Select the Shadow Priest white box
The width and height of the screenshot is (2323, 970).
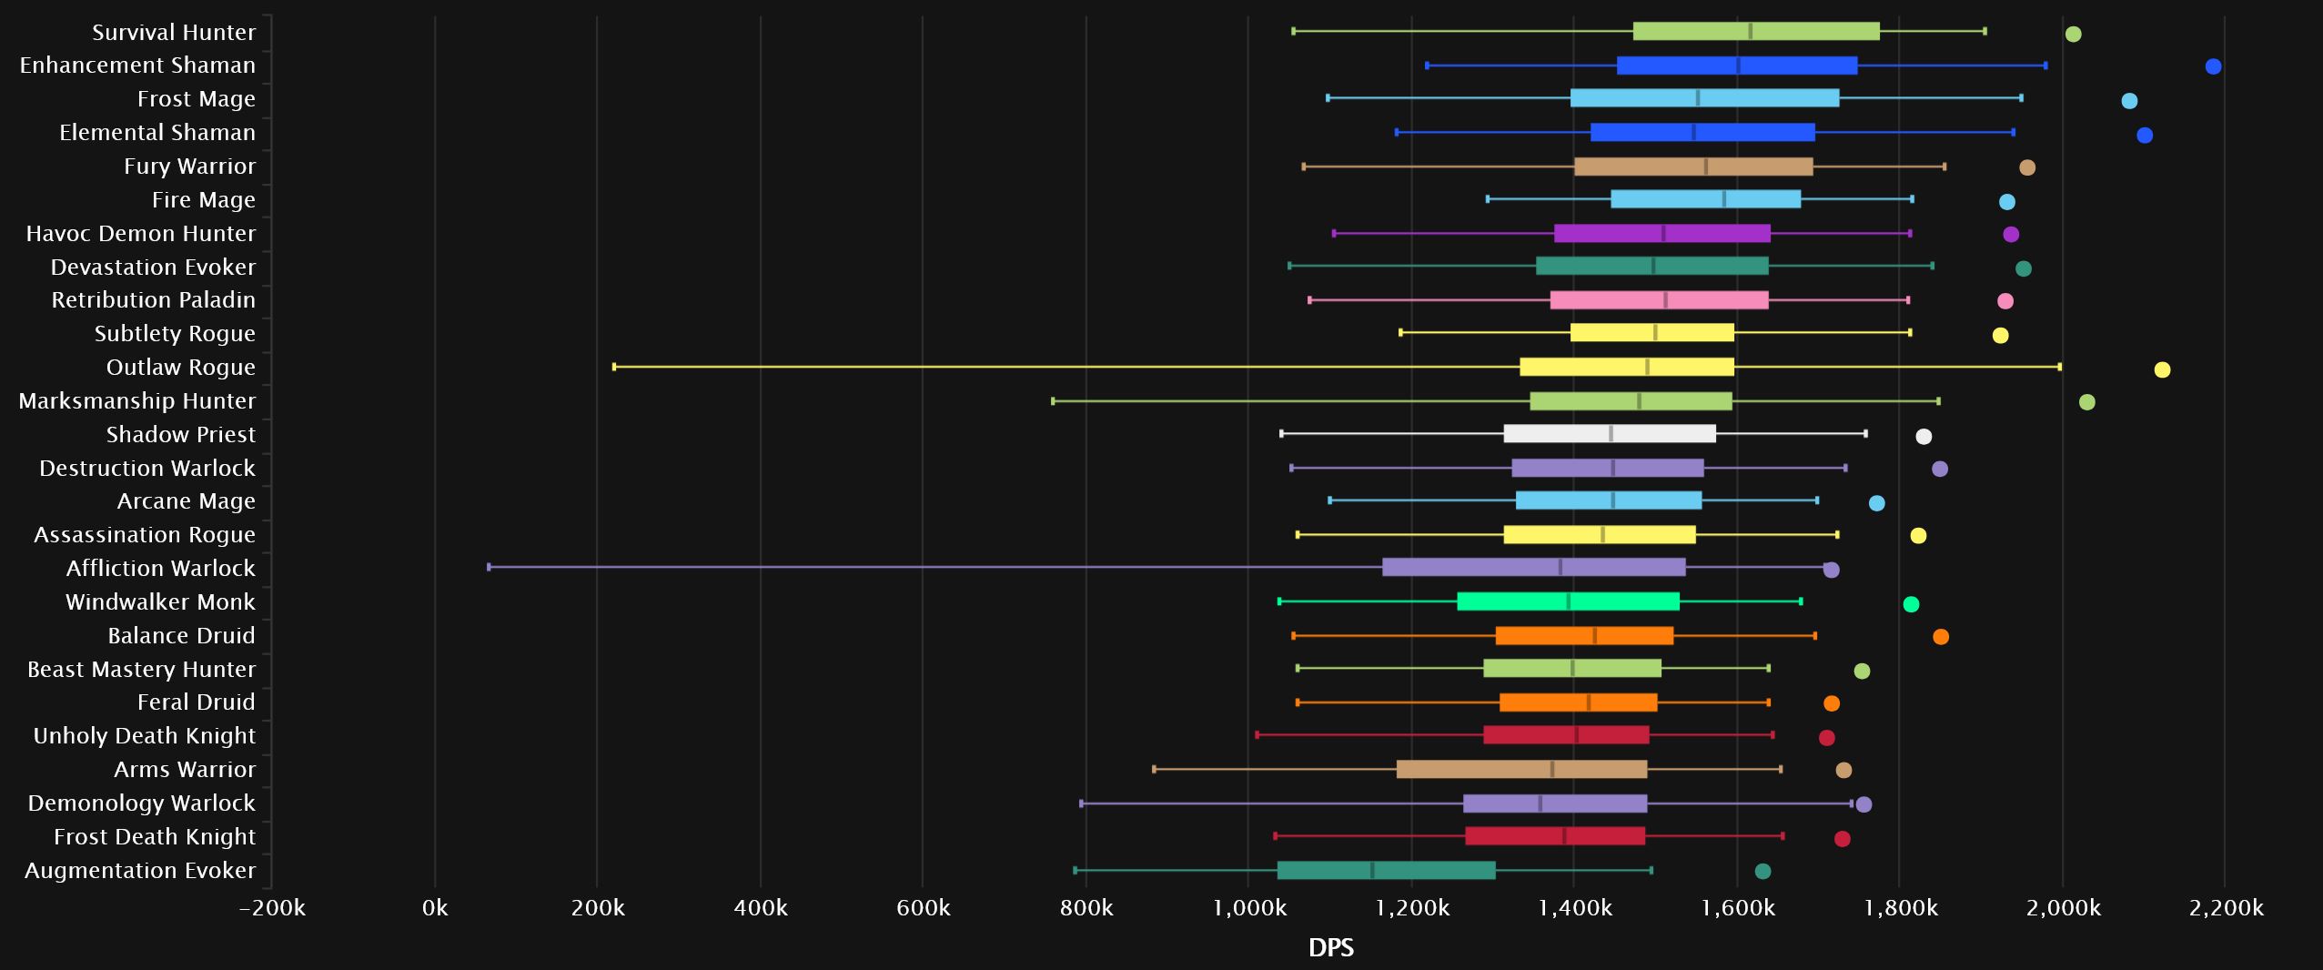pos(1609,434)
